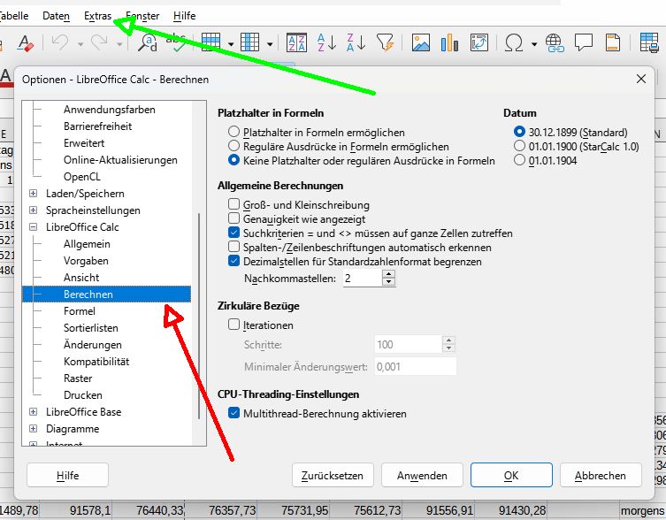Screen dimensions: 666x520
Task: Click the Redo arrow icon
Action: [x=99, y=43]
